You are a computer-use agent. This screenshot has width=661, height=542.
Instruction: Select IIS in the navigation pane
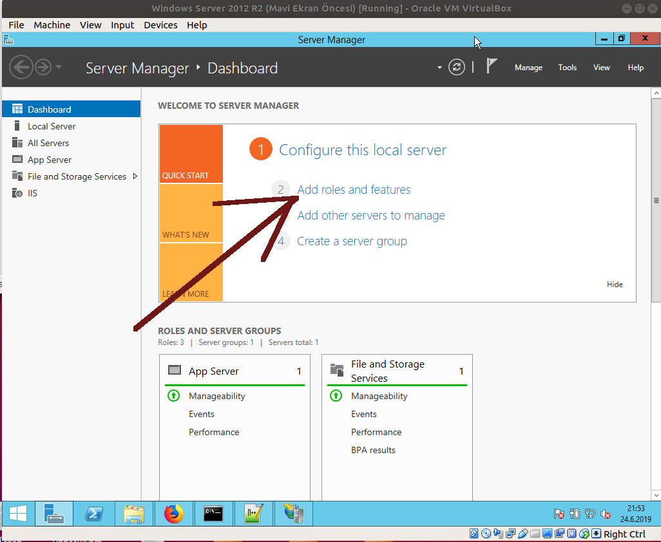pyautogui.click(x=72, y=193)
